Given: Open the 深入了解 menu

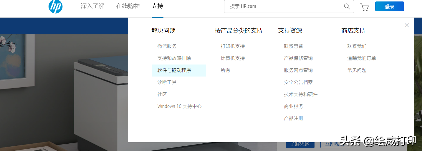Looking at the screenshot, I should (92, 6).
